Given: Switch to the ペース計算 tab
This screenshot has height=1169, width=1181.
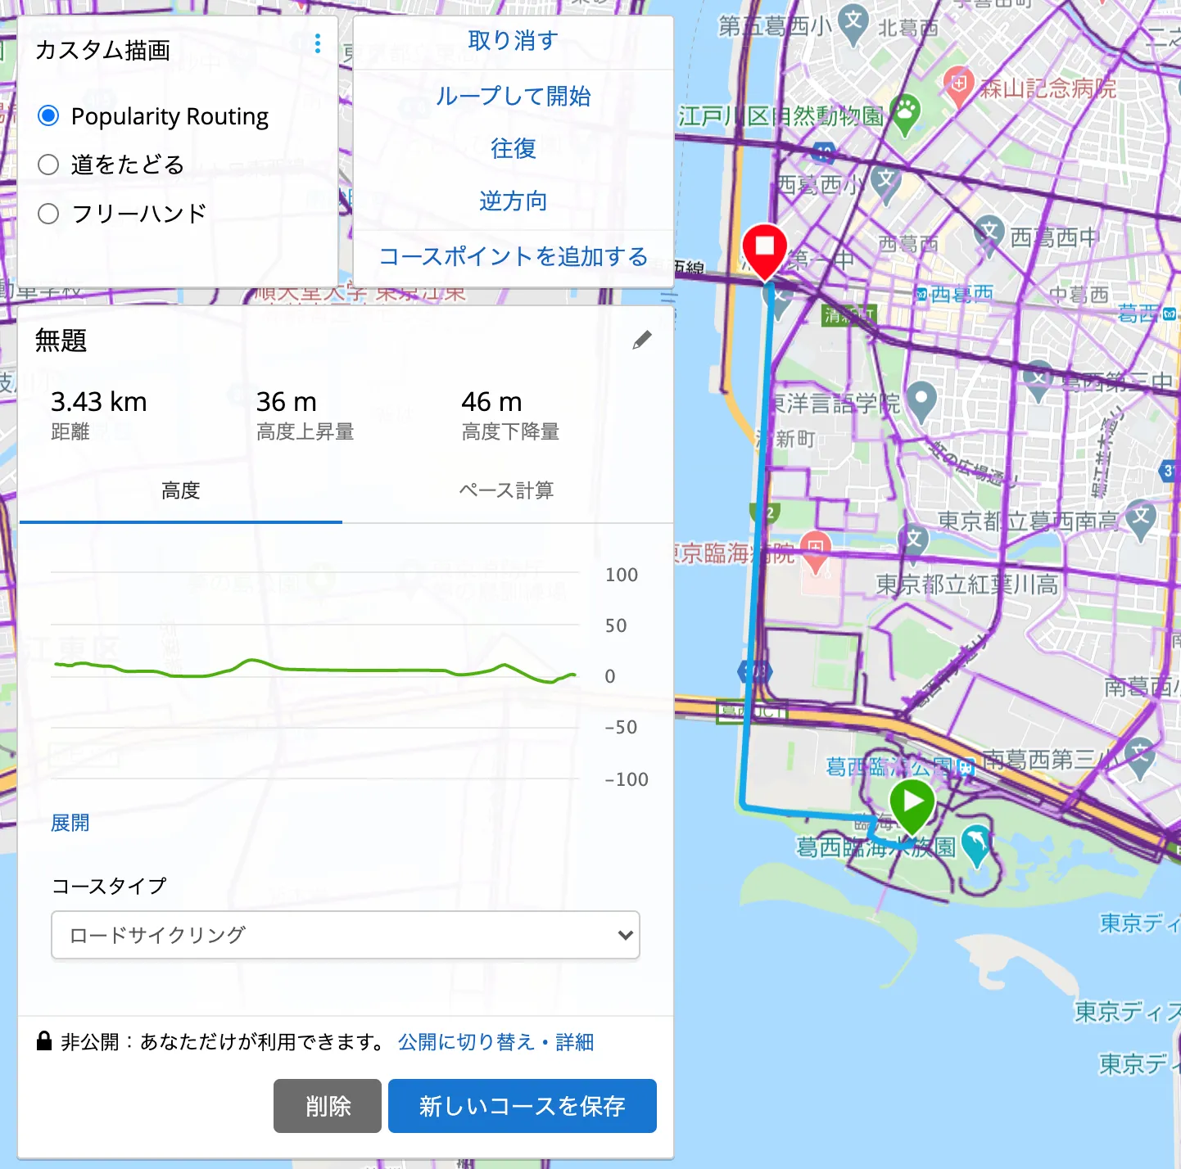Looking at the screenshot, I should tap(507, 491).
